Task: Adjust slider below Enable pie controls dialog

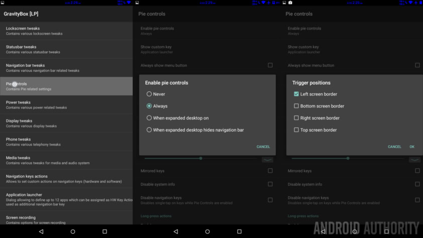Action: pos(201,159)
